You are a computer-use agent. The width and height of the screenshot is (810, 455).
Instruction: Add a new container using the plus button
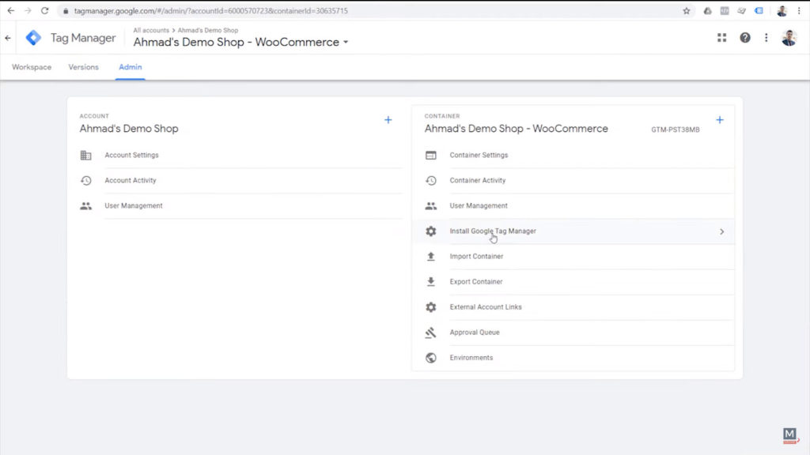coord(719,120)
